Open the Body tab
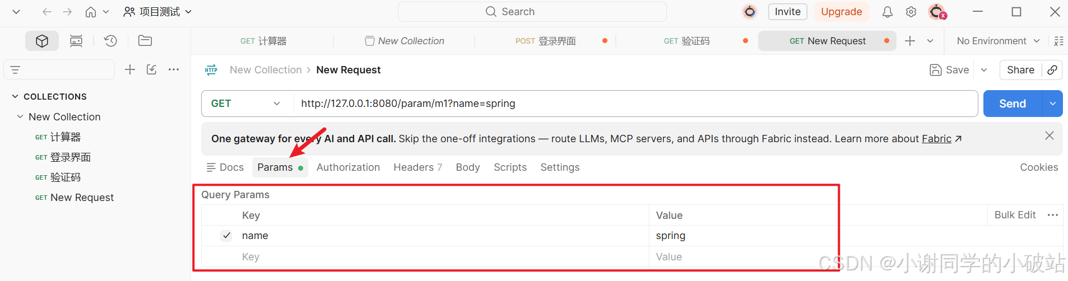The height and width of the screenshot is (281, 1068). tap(468, 167)
